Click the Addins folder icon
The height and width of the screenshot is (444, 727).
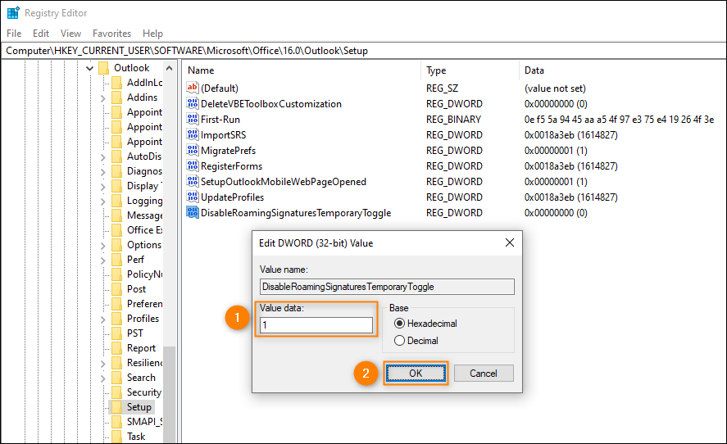point(117,97)
